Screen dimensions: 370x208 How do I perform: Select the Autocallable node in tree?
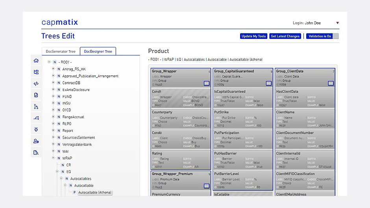[x=84, y=186]
